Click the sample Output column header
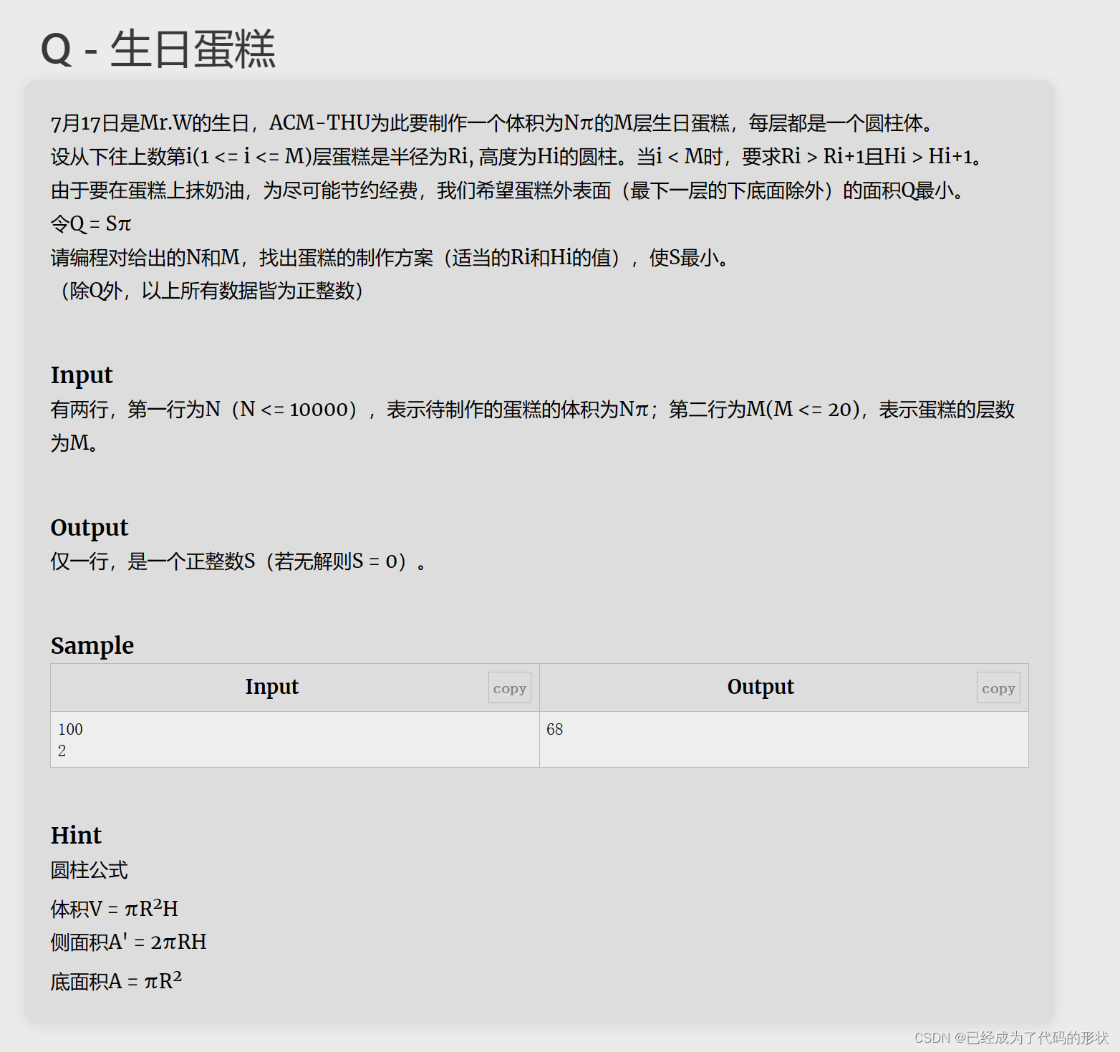The width and height of the screenshot is (1120, 1052). pyautogui.click(x=761, y=687)
